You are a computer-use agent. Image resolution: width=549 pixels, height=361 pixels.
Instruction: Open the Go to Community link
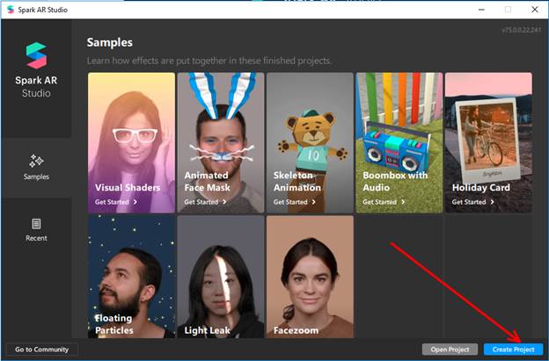42,349
